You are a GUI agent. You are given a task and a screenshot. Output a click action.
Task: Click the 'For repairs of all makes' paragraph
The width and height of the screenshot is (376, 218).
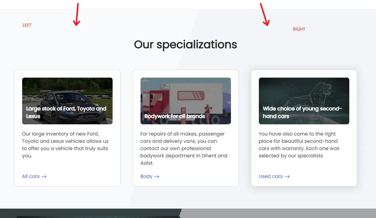pyautogui.click(x=184, y=149)
